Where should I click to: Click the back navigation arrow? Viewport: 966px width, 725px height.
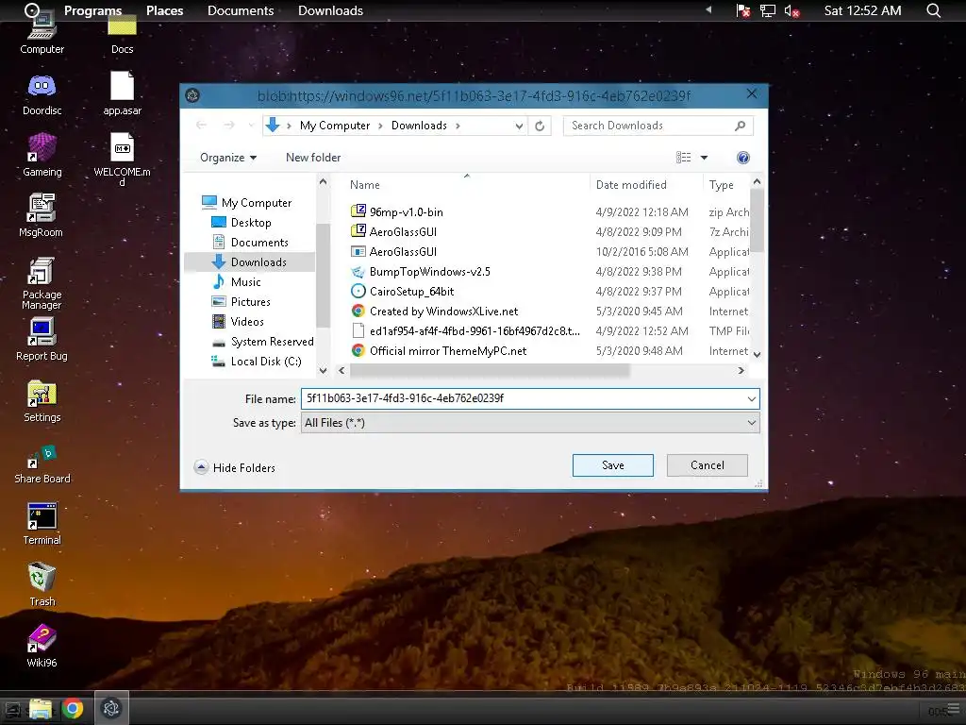click(x=201, y=126)
